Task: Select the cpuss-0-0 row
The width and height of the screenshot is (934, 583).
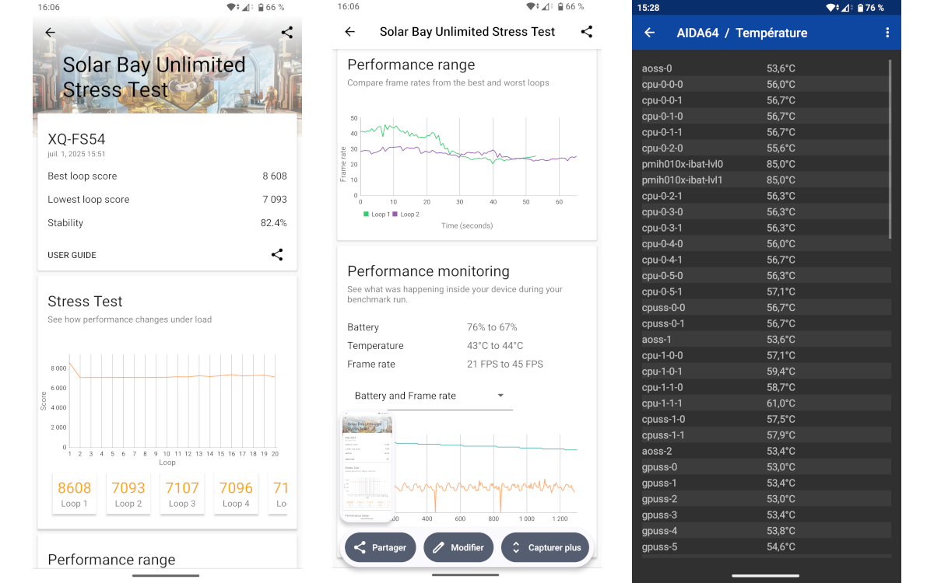Action: click(764, 308)
